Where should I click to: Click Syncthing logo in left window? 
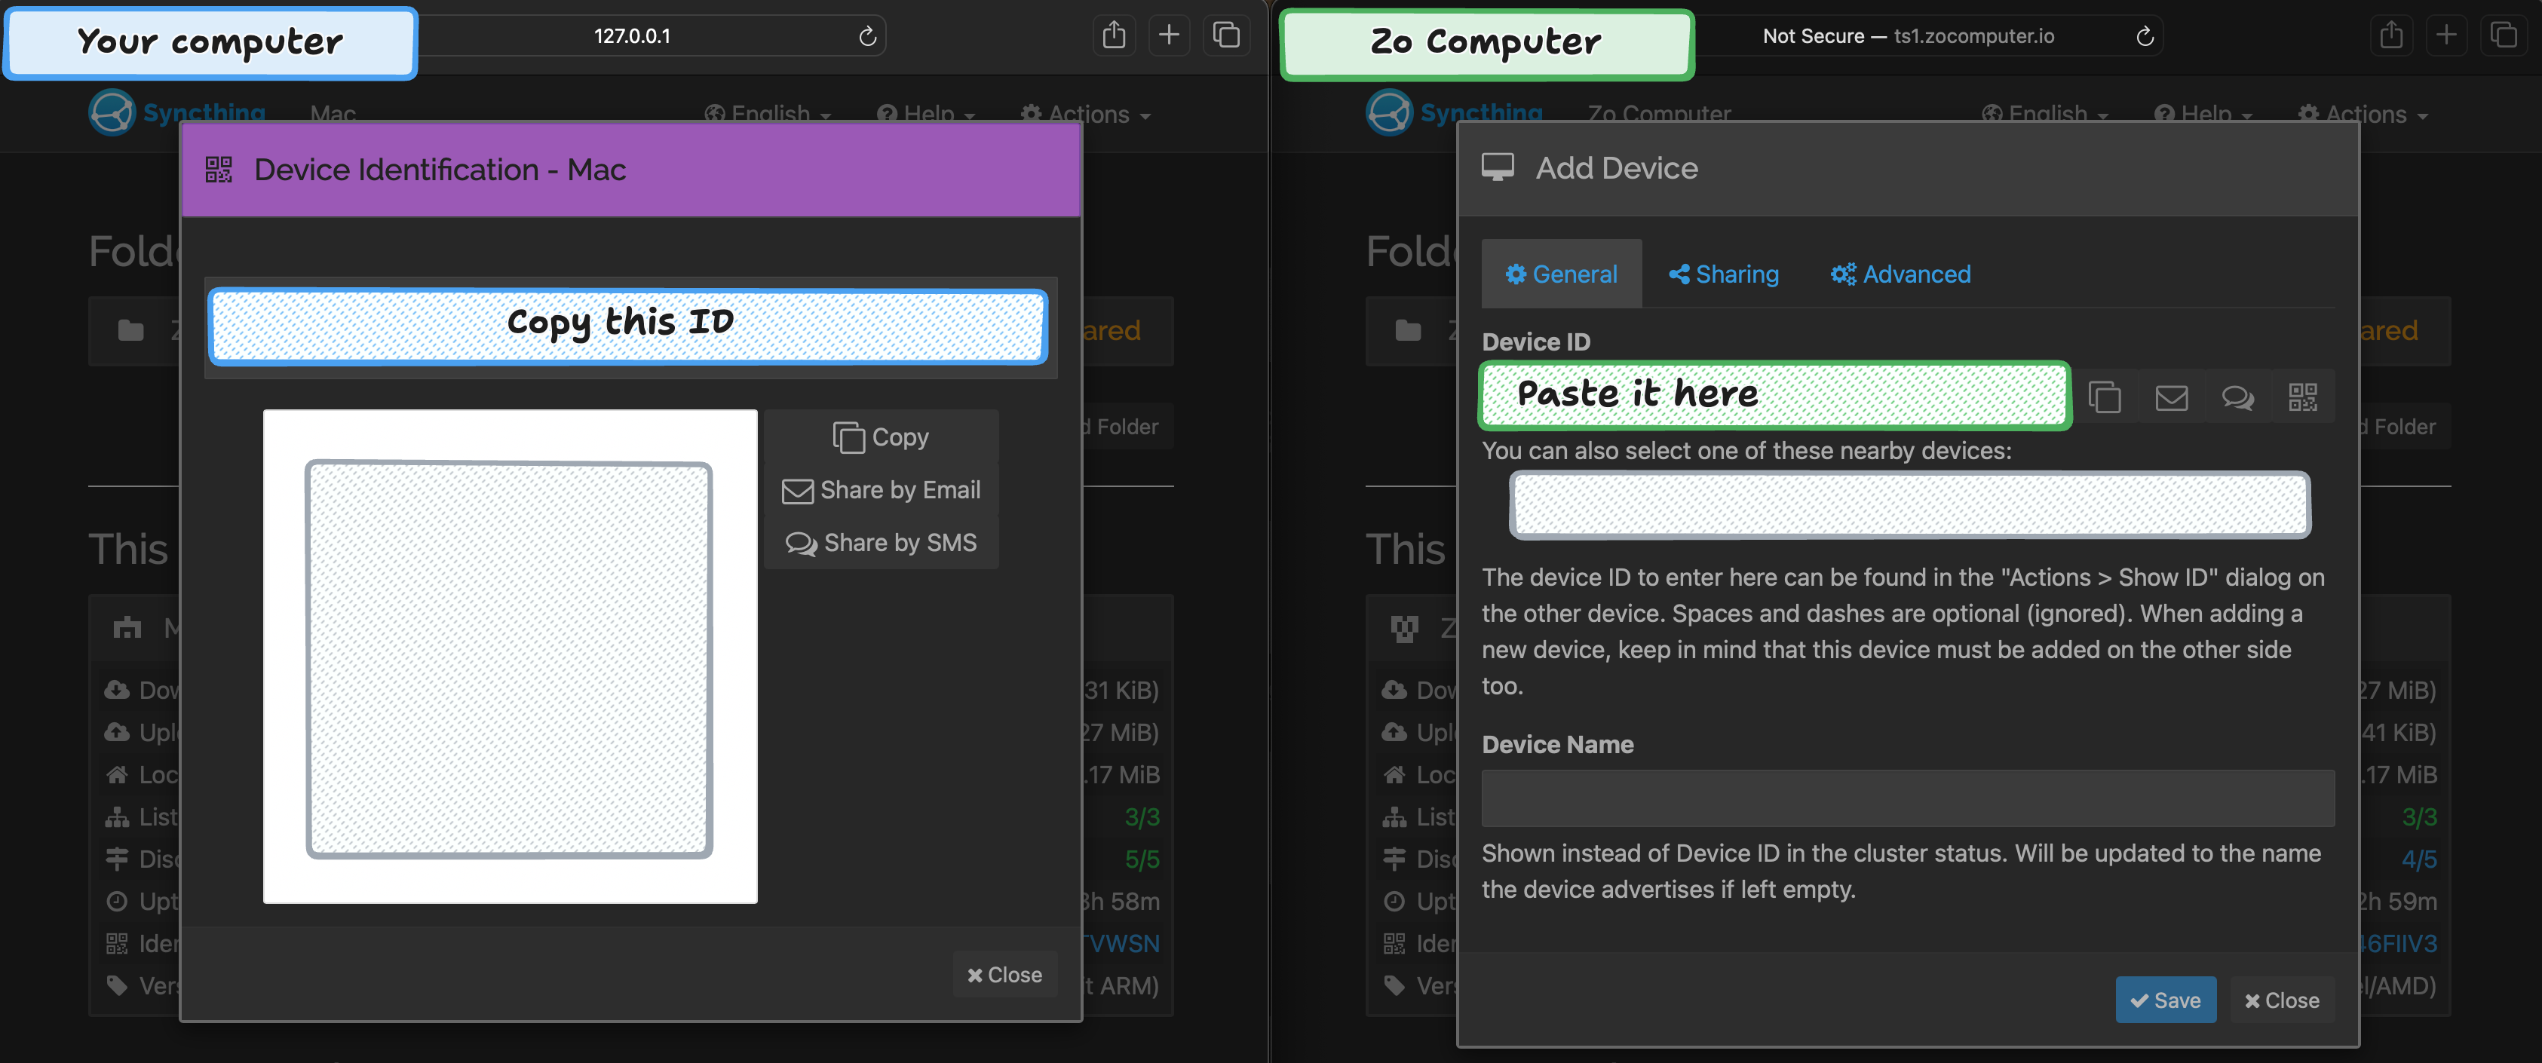coord(178,112)
